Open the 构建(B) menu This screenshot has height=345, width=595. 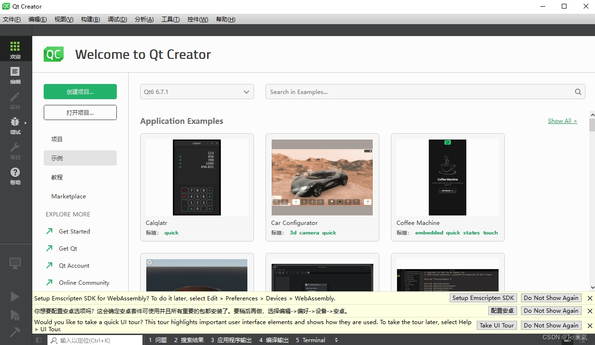click(x=90, y=19)
